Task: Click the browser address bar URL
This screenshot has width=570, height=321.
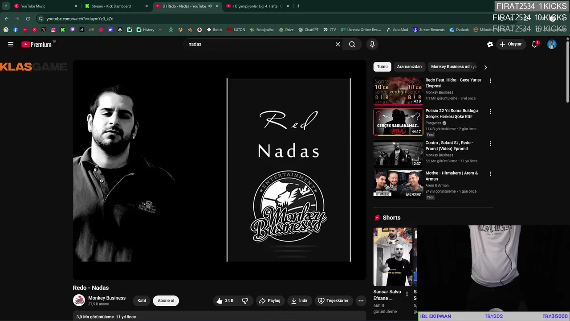Action: pyautogui.click(x=80, y=19)
